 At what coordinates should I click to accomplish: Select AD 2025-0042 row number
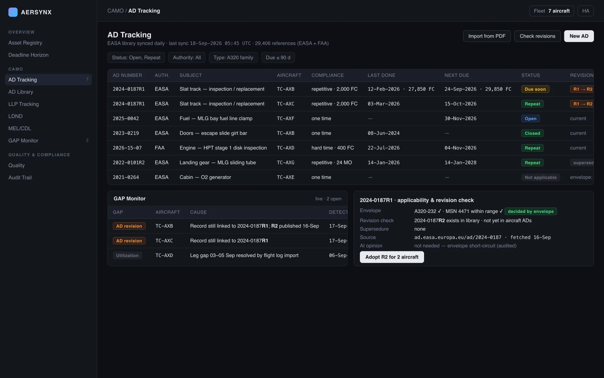[x=126, y=118]
